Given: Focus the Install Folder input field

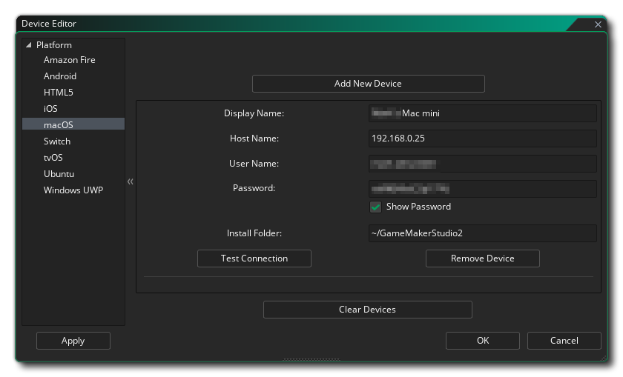Looking at the screenshot, I should (482, 233).
